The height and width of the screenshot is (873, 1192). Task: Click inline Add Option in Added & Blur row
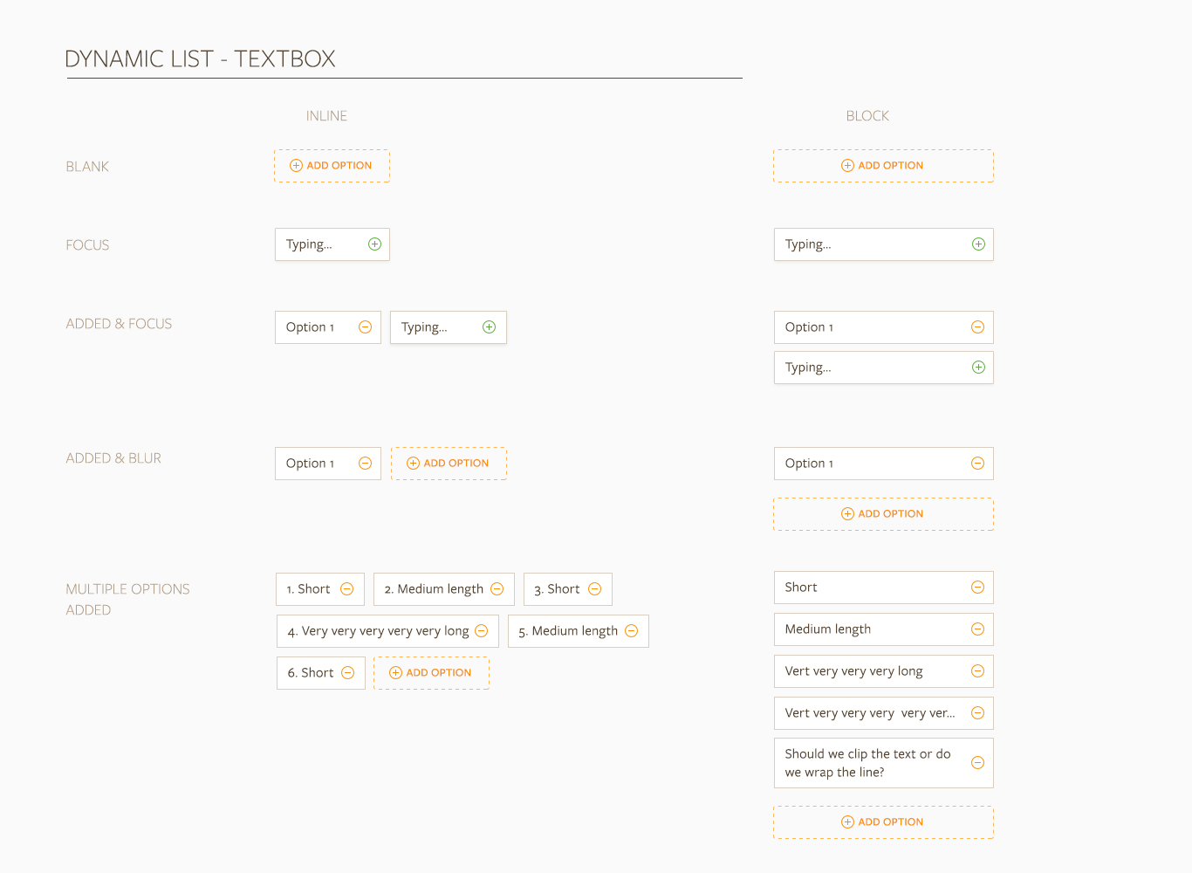[x=449, y=464]
